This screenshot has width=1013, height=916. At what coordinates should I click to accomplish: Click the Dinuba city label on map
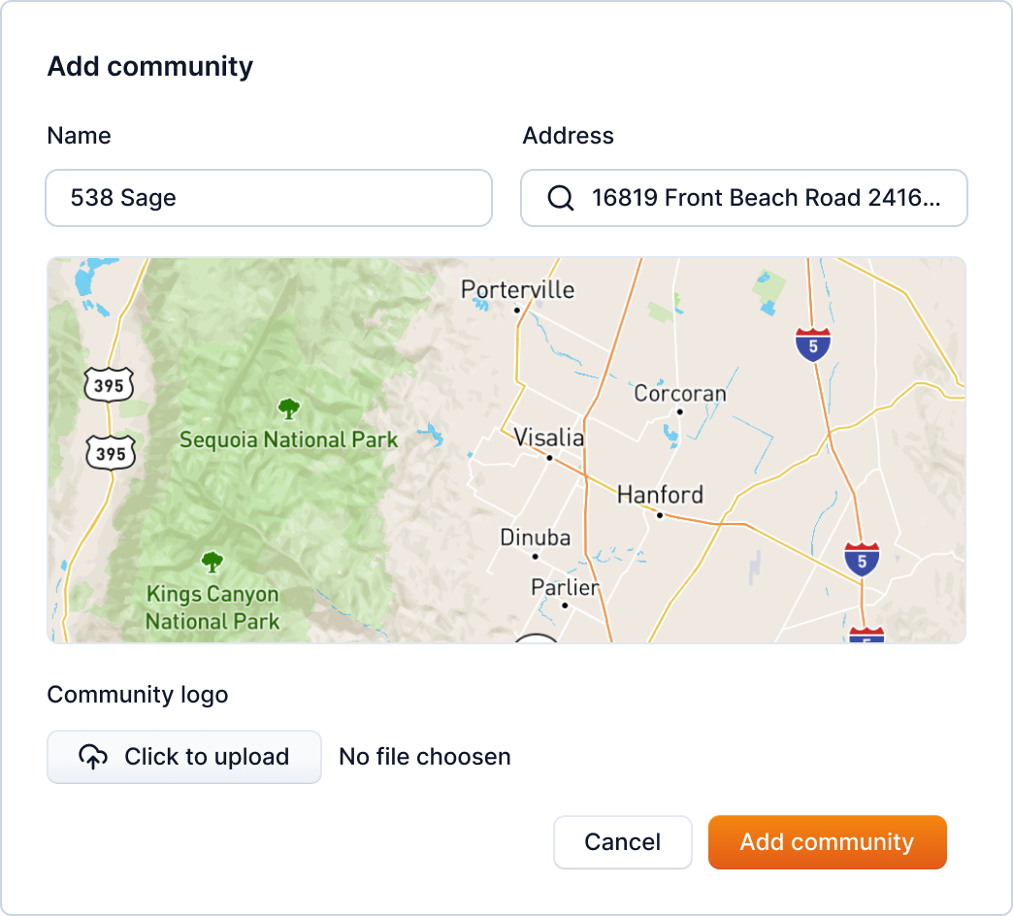[x=535, y=538]
